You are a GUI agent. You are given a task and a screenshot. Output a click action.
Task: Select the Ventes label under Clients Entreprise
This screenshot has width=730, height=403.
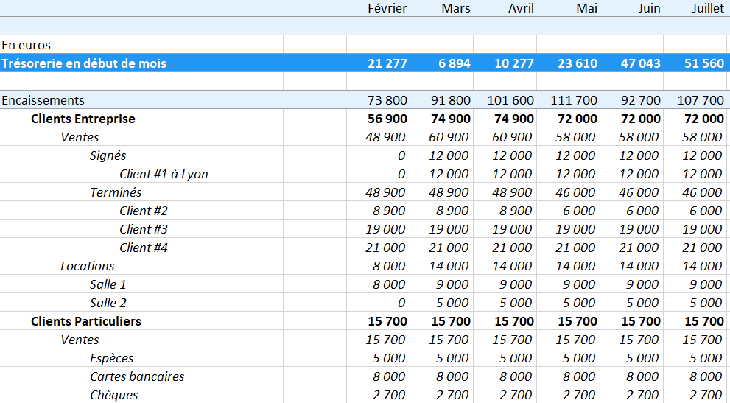[80, 137]
